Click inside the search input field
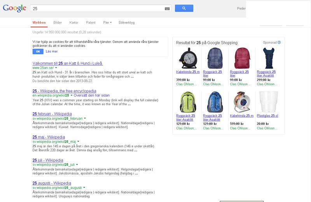Image resolution: width=311 pixels, height=202 pixels. coord(97,8)
